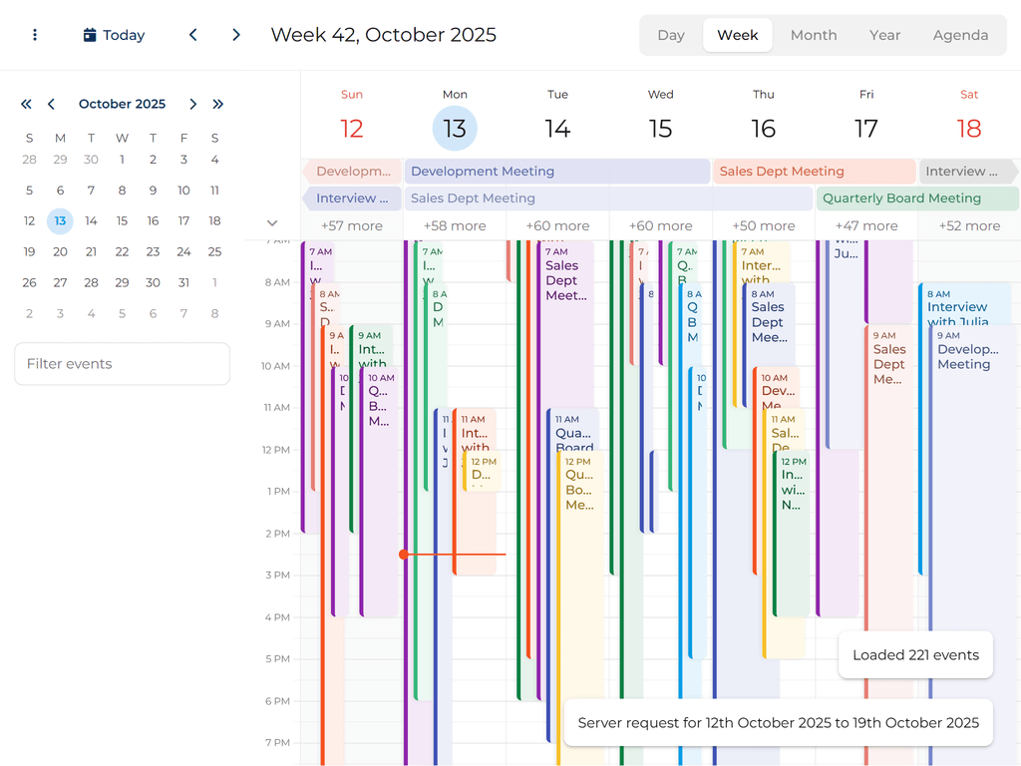
Task: Go to previous month in mini calendar
Action: [x=51, y=104]
